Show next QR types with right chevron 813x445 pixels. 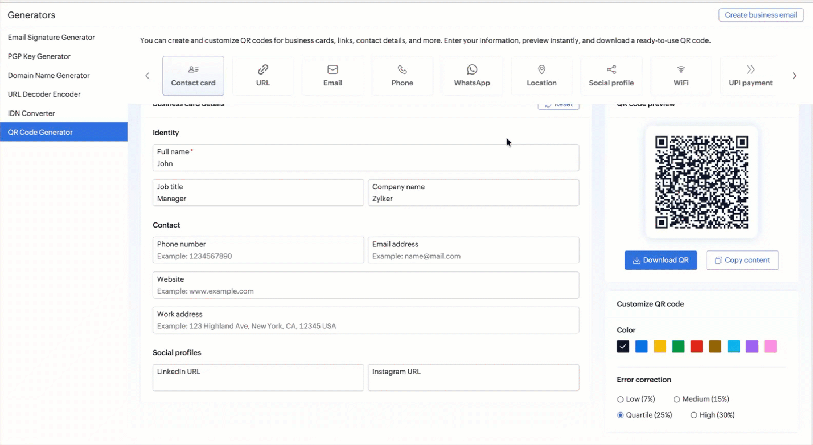tap(795, 76)
